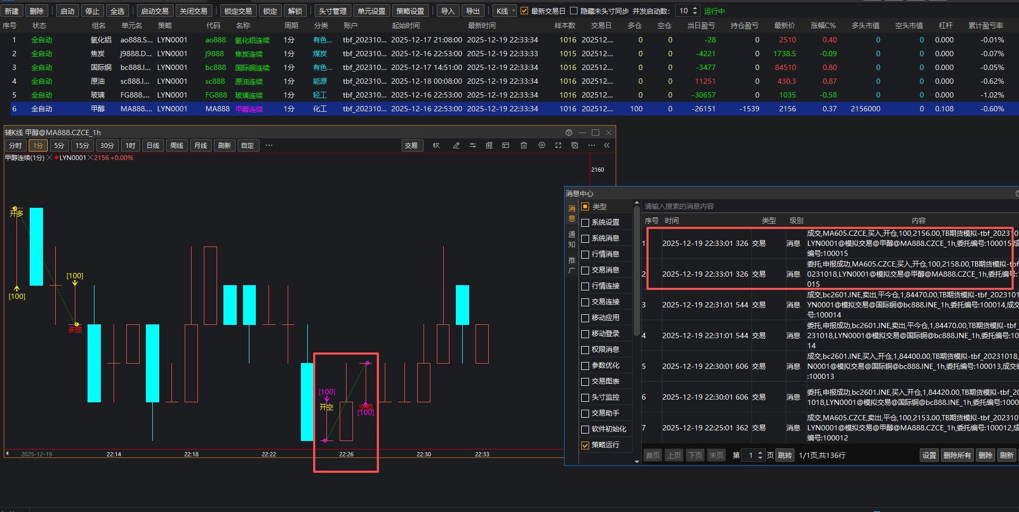Collapse chart toolbar with double-chevron icon
Viewport: 1019px width, 512px height.
(x=607, y=145)
